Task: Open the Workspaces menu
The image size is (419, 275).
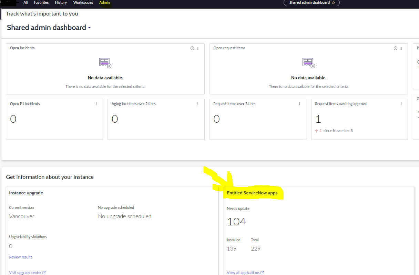Action: [x=83, y=2]
